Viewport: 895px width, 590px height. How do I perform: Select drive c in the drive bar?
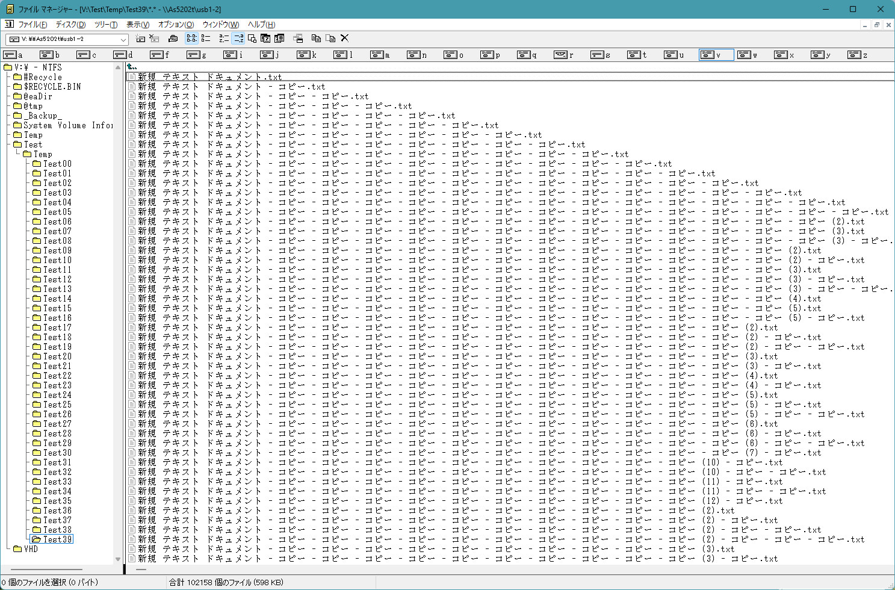pos(87,55)
